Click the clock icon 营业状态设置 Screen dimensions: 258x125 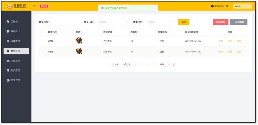pos(212,6)
